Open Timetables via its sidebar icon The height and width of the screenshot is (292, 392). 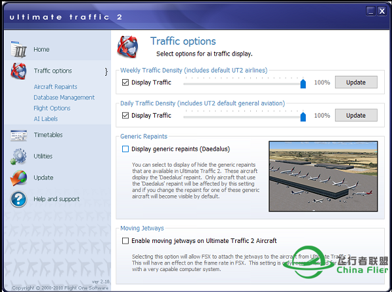click(x=18, y=135)
